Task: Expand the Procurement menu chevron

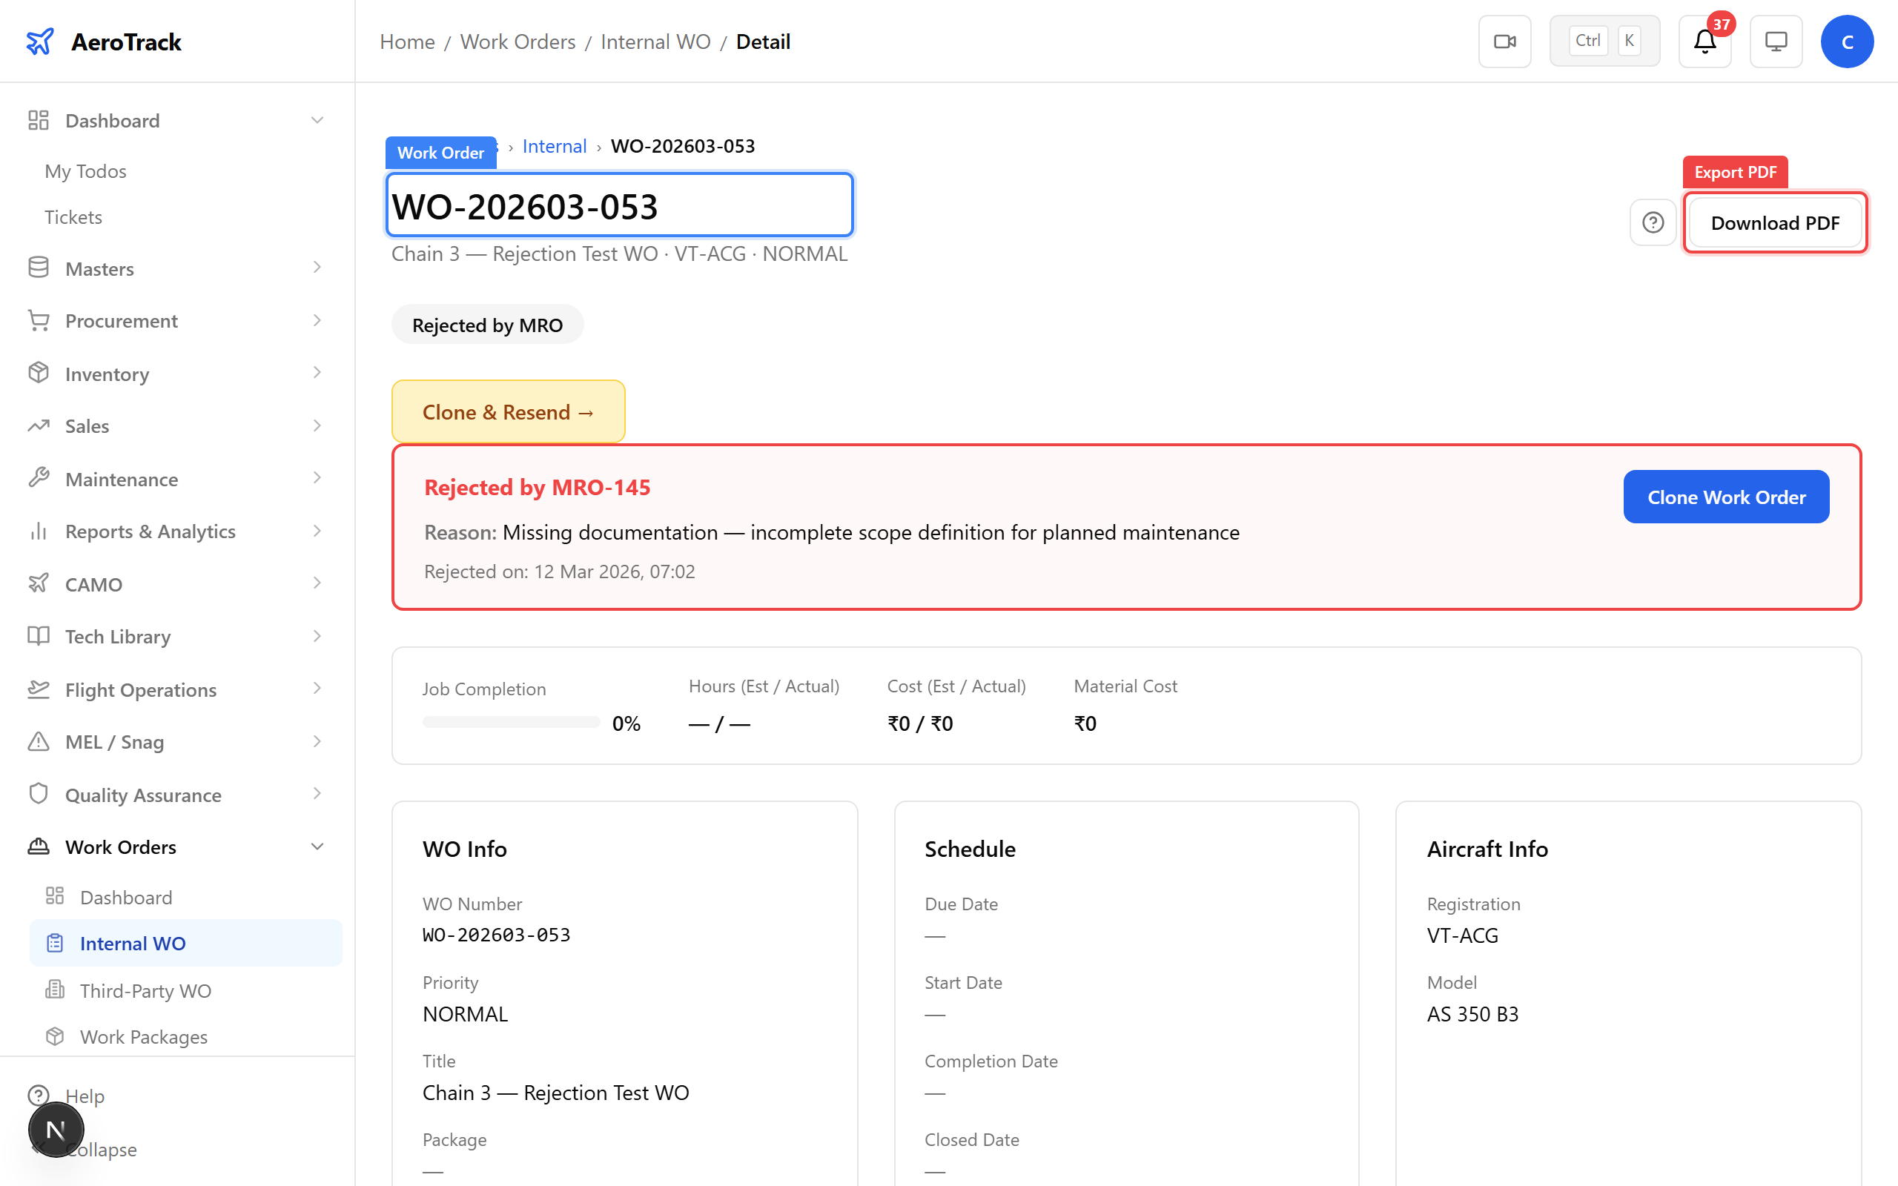Action: 317,321
